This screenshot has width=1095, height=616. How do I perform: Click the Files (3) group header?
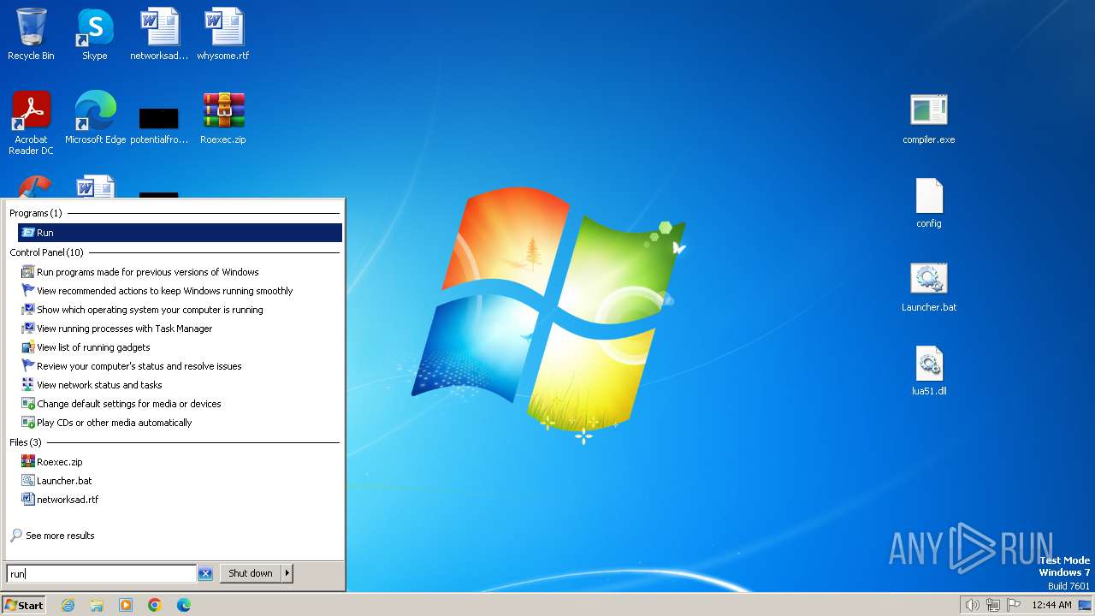26,442
